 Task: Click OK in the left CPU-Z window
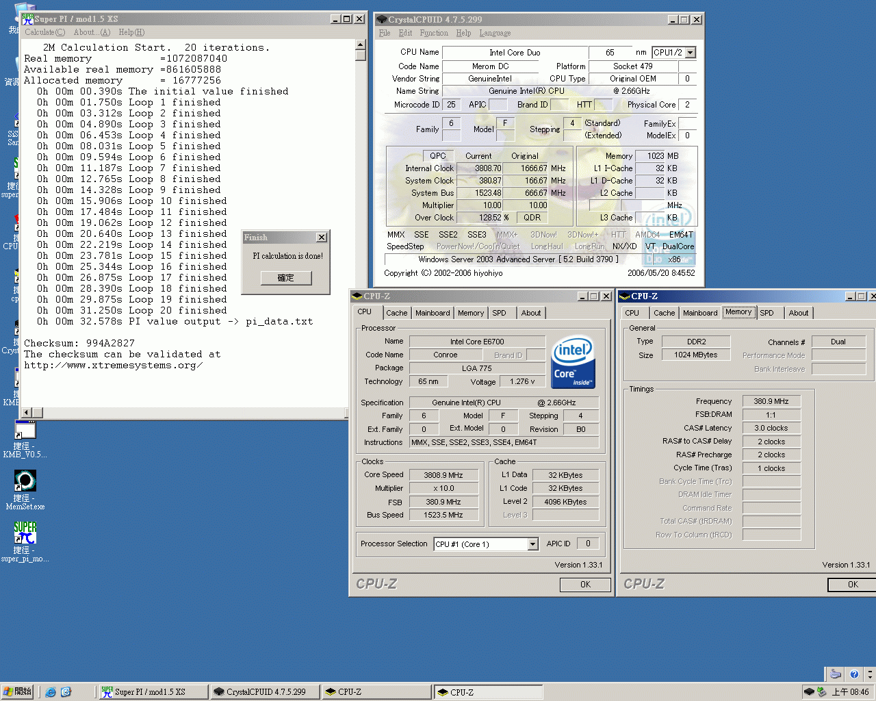click(585, 585)
